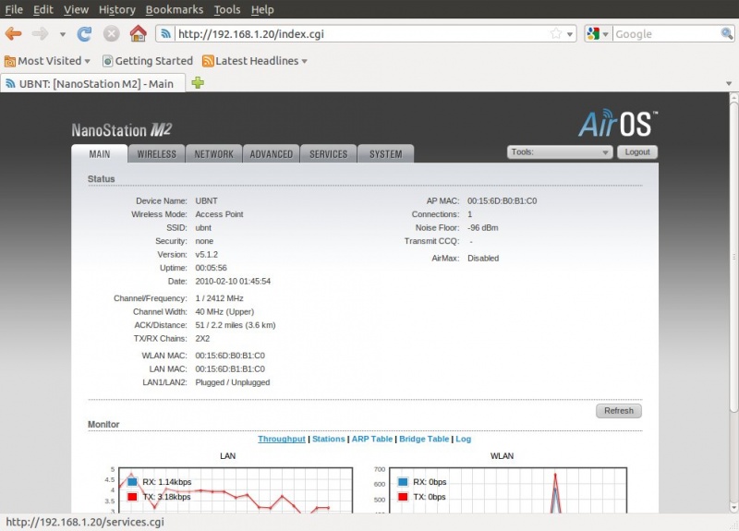Click the LAN TX red legend swatch
Image resolution: width=739 pixels, height=531 pixels.
click(x=132, y=497)
